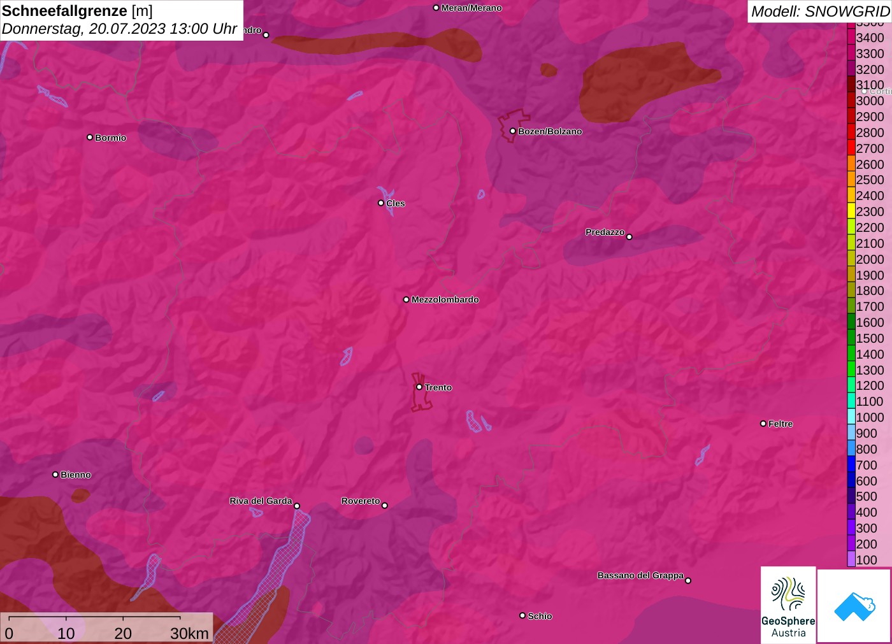Click the 100 violet legend swatch
The width and height of the screenshot is (892, 644).
[851, 559]
